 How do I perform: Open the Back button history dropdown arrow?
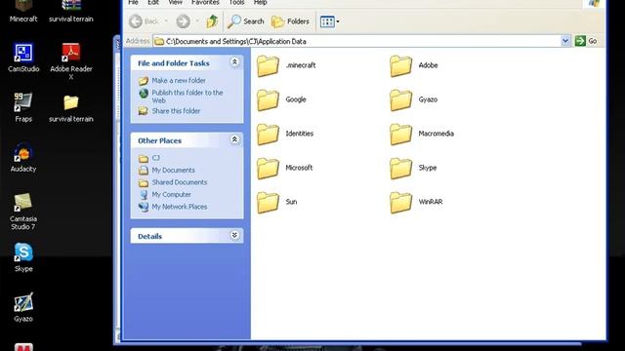166,21
